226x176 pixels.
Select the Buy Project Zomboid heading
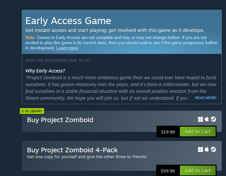60,120
